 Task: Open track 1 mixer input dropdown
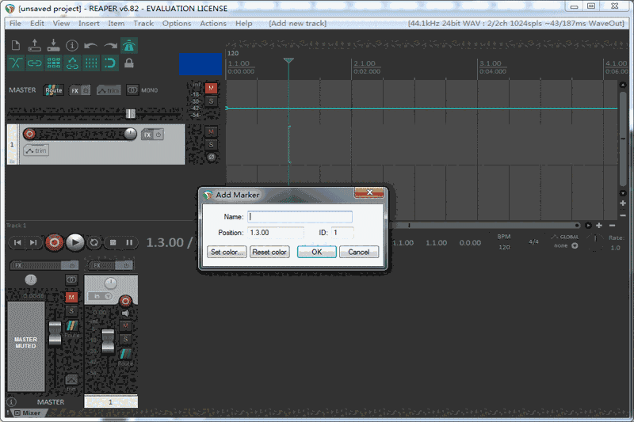(x=101, y=296)
